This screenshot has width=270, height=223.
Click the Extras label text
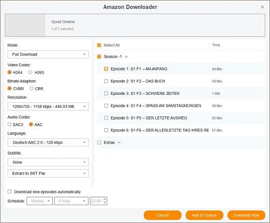click(109, 142)
